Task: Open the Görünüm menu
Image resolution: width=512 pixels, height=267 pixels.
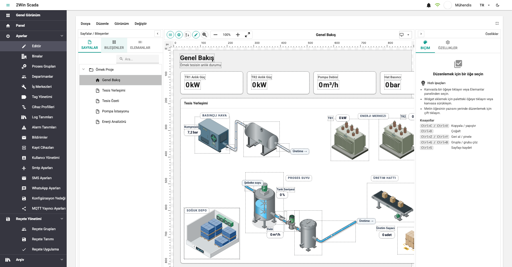Action: pos(122,23)
